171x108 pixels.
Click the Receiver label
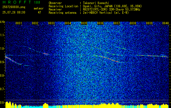(x=55, y=9)
